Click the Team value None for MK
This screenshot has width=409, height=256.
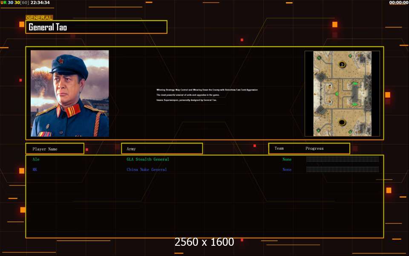[287, 169]
